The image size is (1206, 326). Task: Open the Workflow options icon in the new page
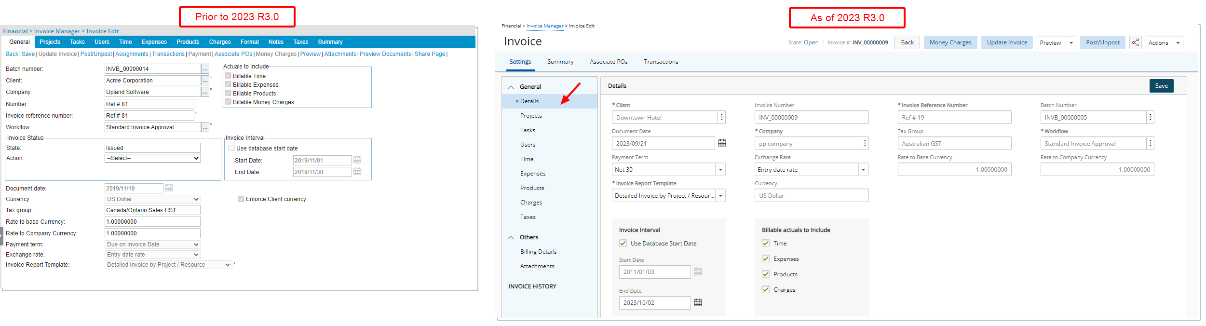click(1150, 143)
